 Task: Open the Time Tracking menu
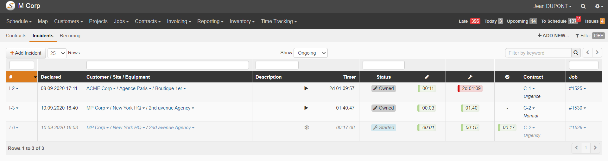coord(279,21)
